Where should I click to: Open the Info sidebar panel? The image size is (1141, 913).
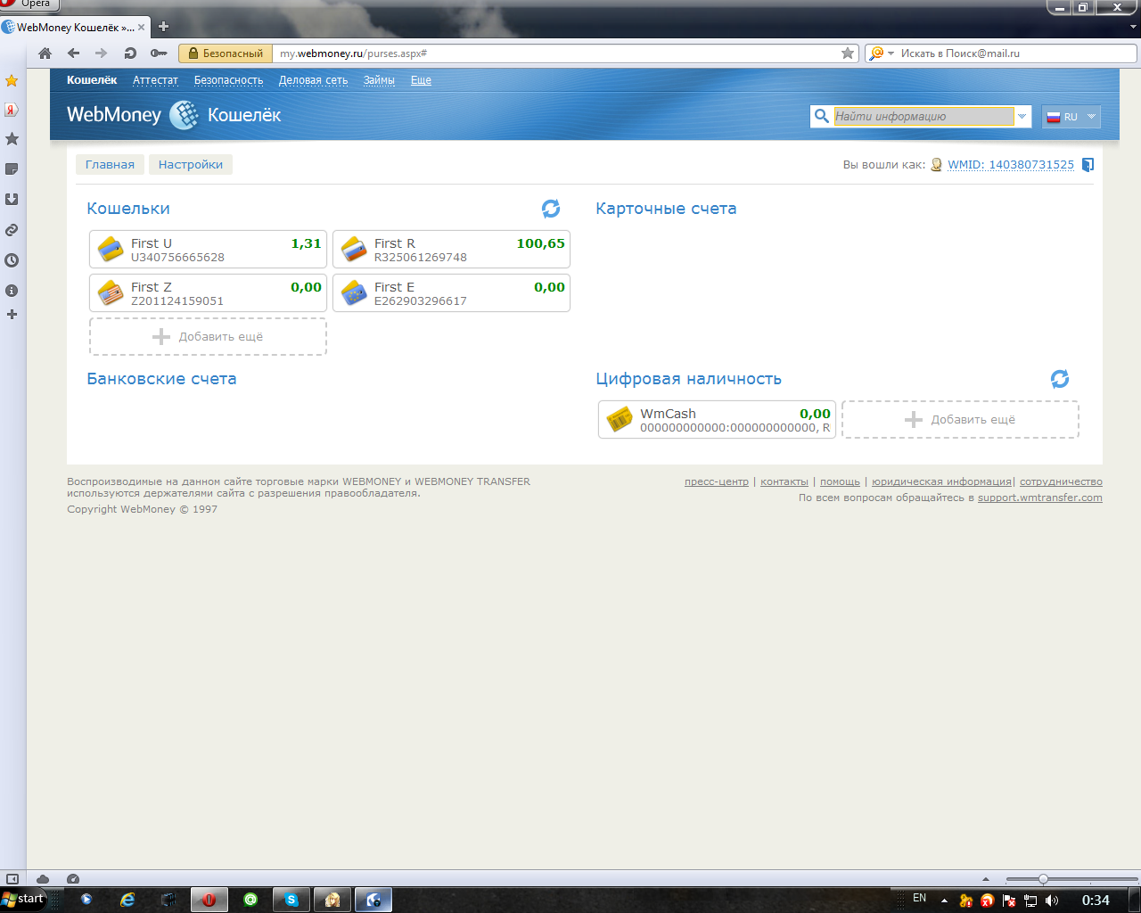pyautogui.click(x=12, y=291)
